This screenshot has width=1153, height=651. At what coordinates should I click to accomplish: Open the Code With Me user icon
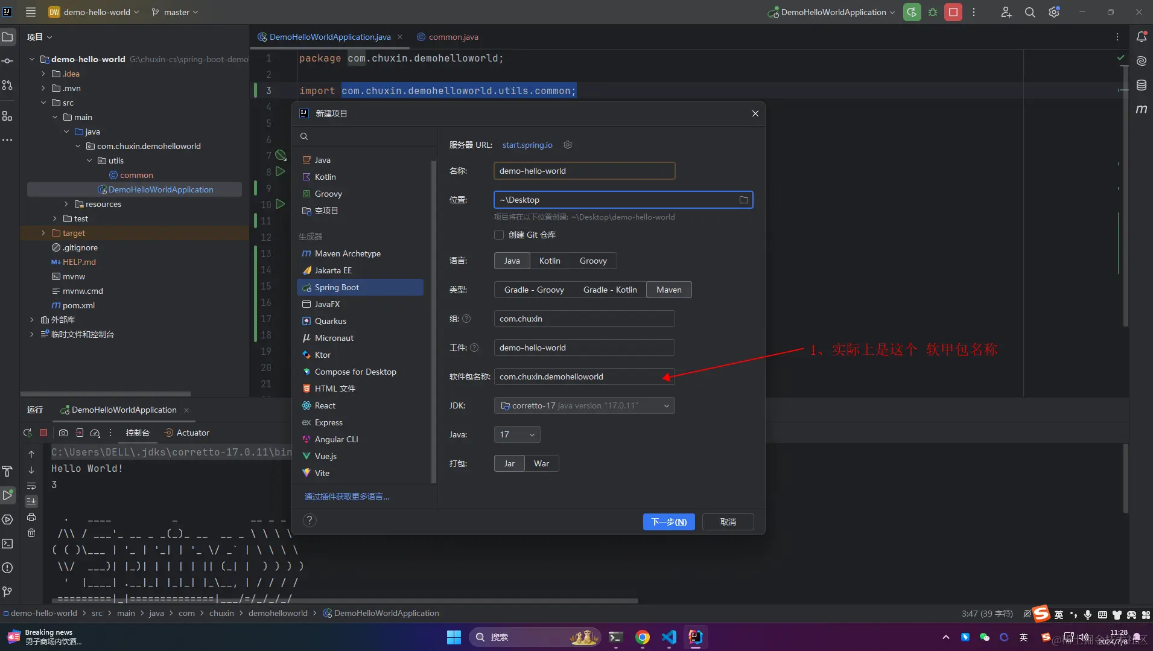pos(1006,12)
